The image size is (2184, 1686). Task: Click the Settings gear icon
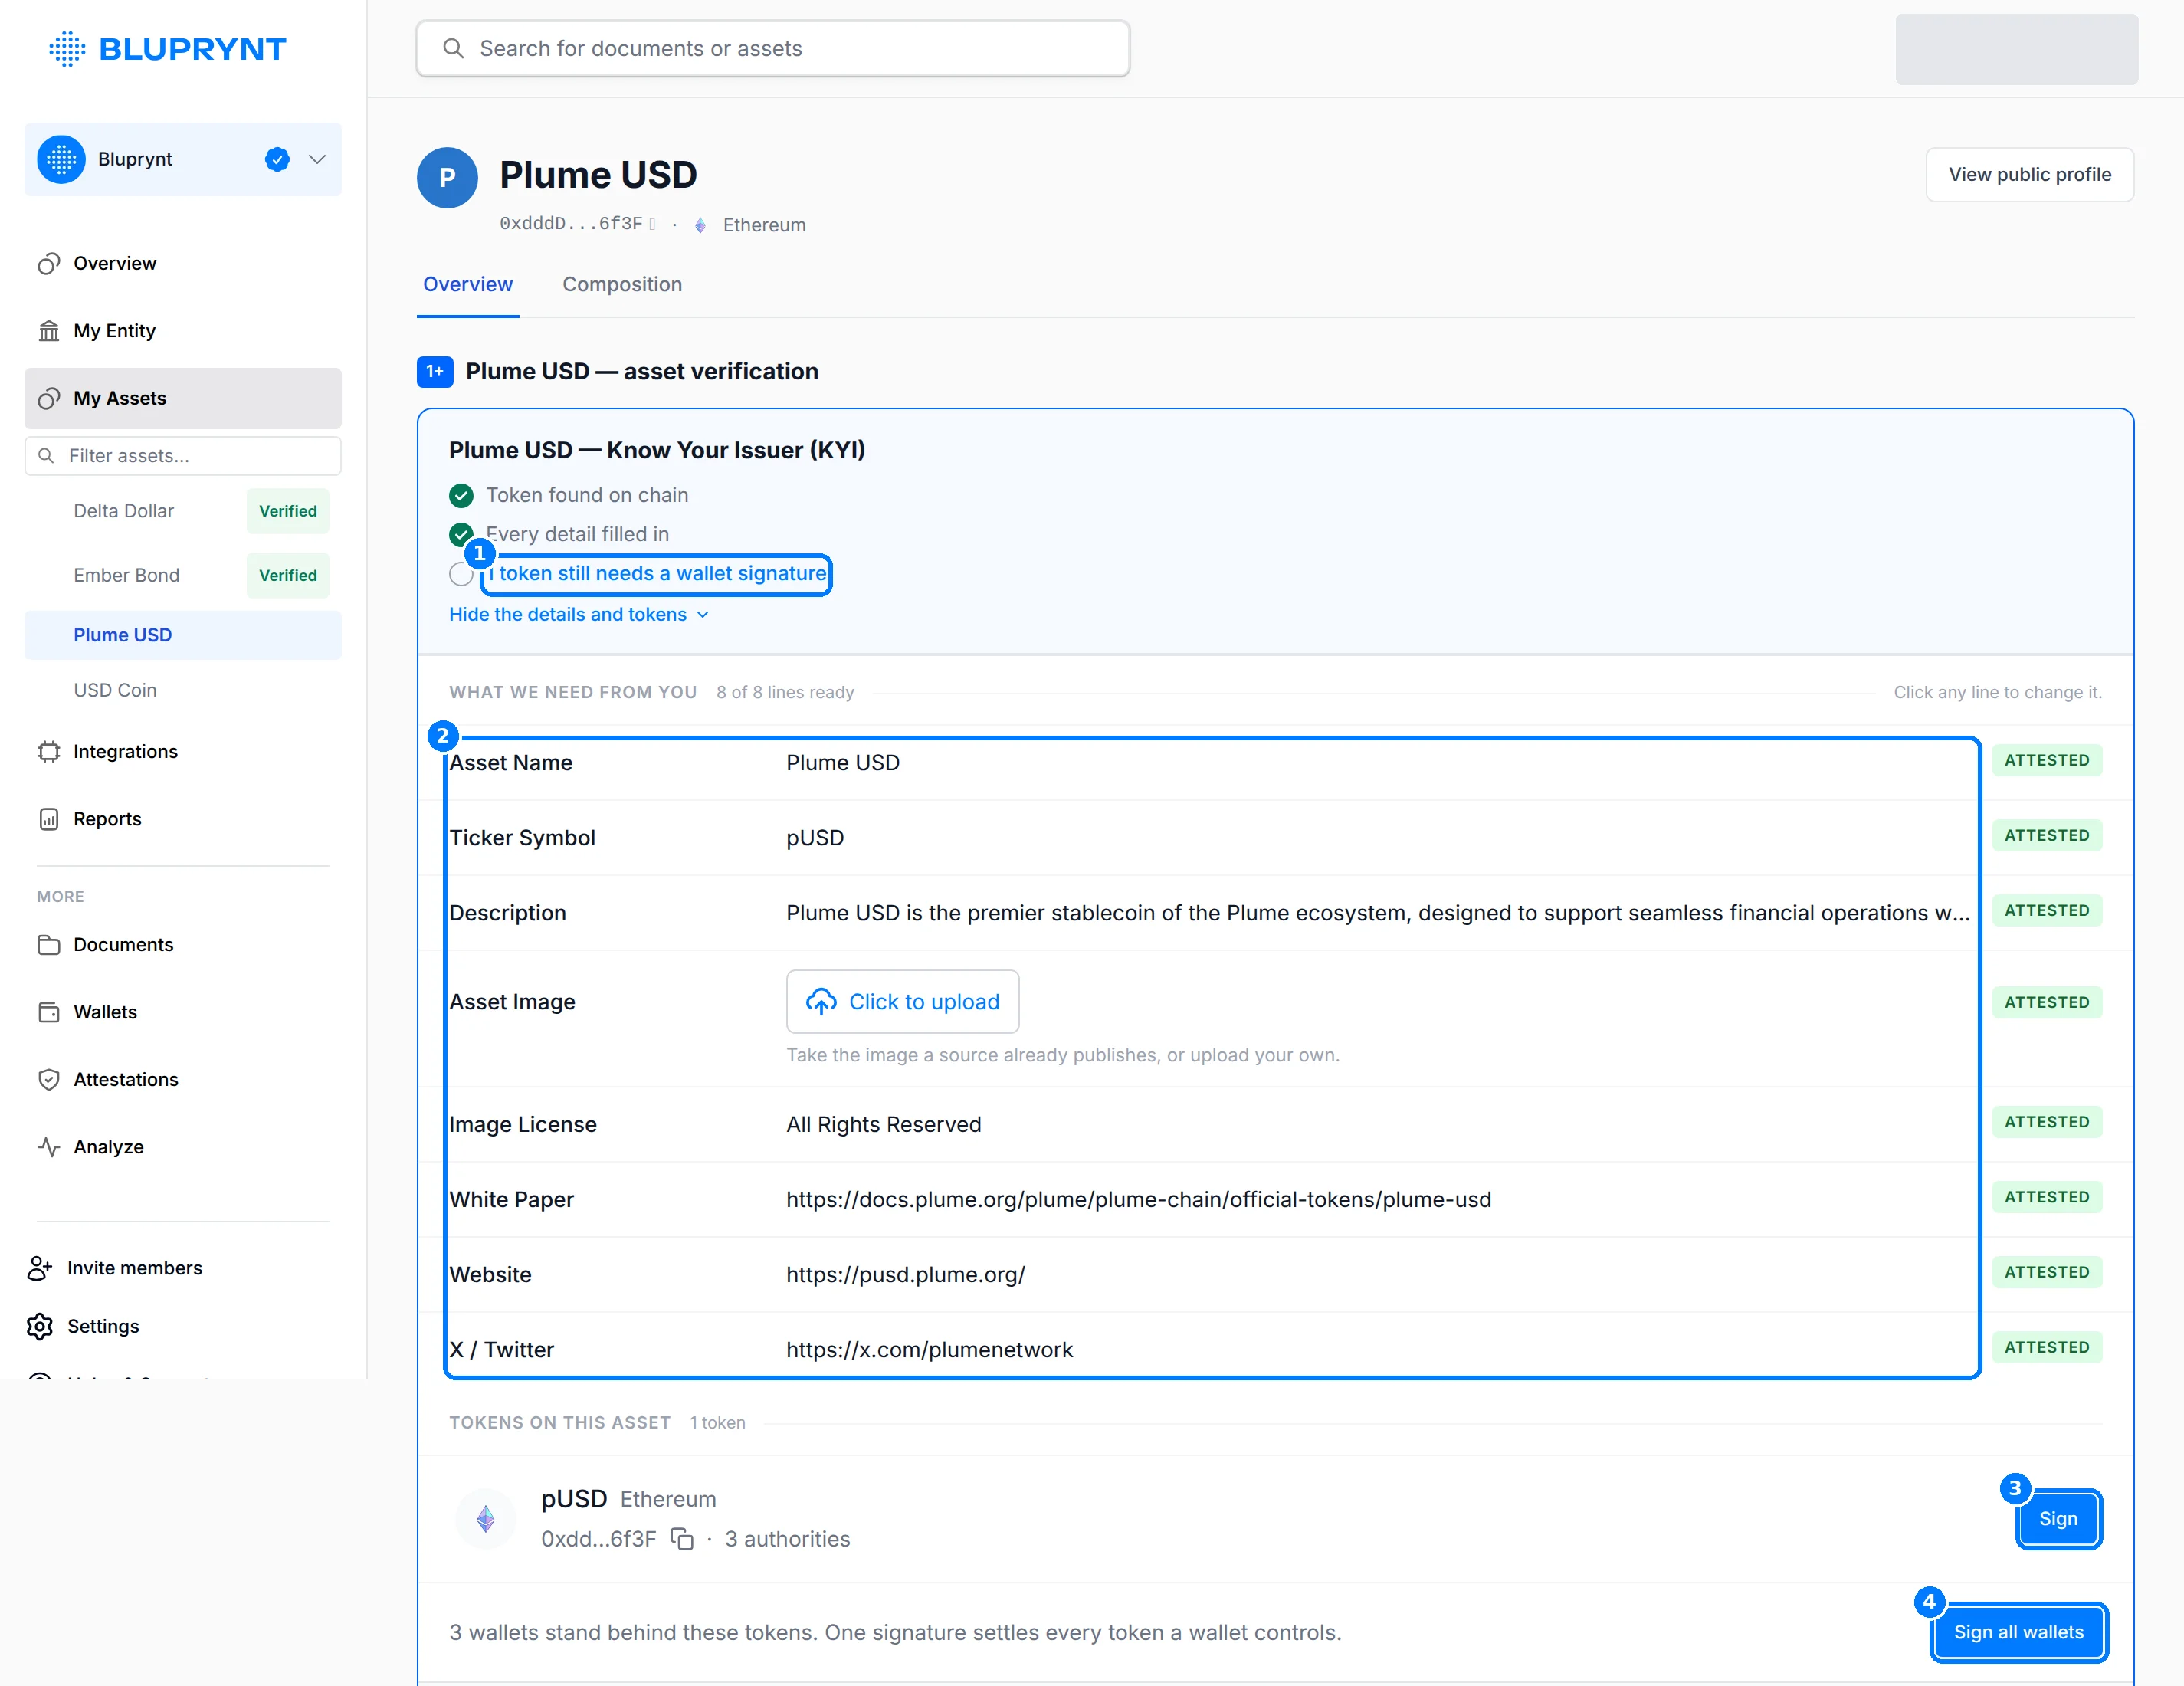tap(40, 1326)
